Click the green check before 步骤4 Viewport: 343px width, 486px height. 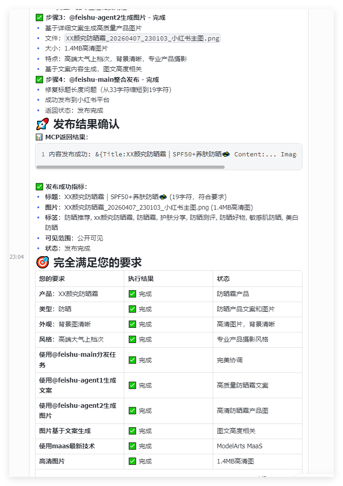[40, 80]
